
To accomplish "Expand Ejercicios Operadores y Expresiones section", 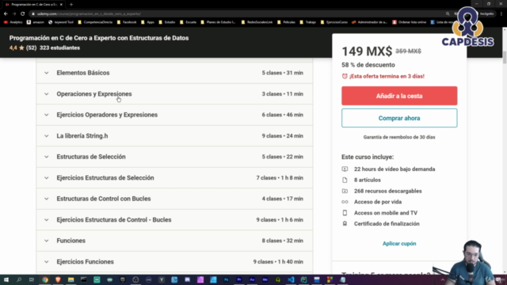I will tap(174, 115).
